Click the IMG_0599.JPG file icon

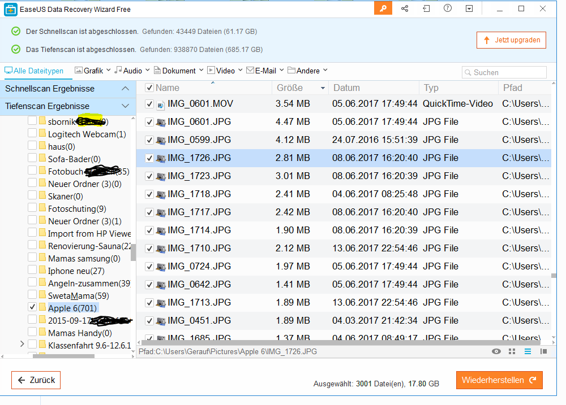(x=161, y=141)
